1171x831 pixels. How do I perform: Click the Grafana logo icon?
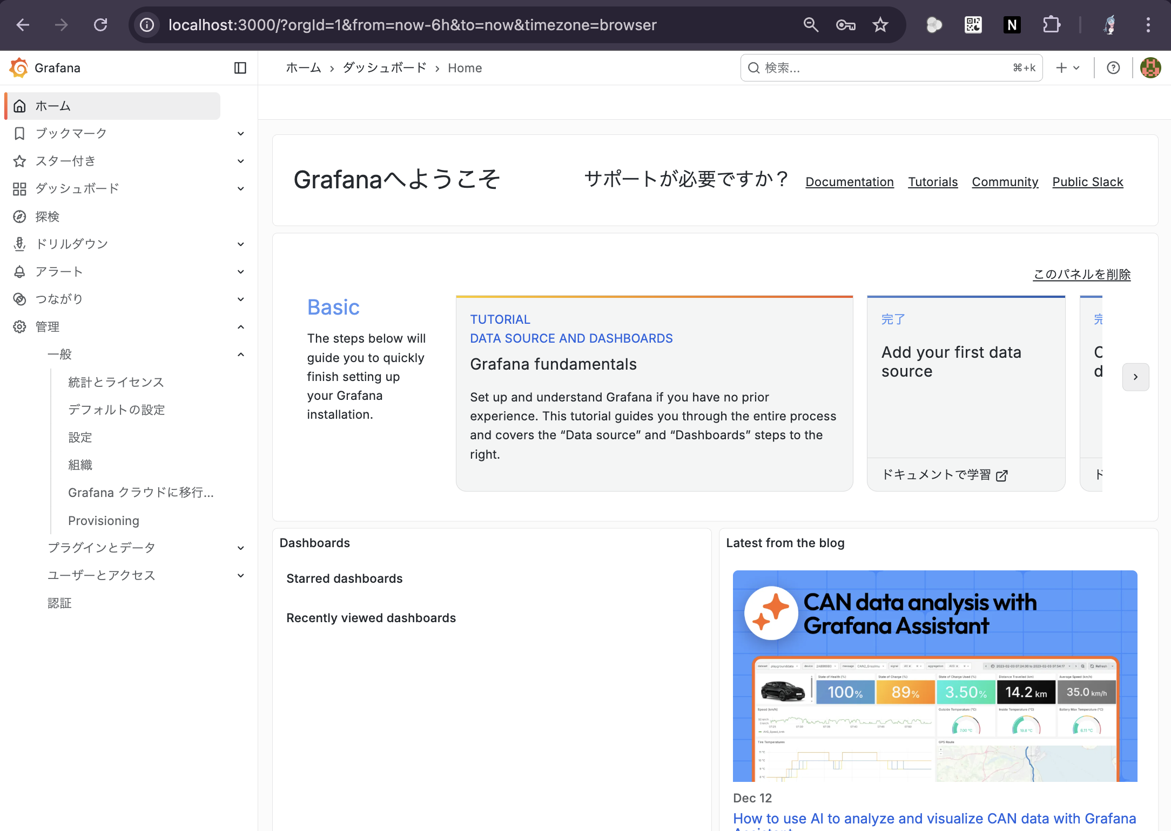coord(19,68)
